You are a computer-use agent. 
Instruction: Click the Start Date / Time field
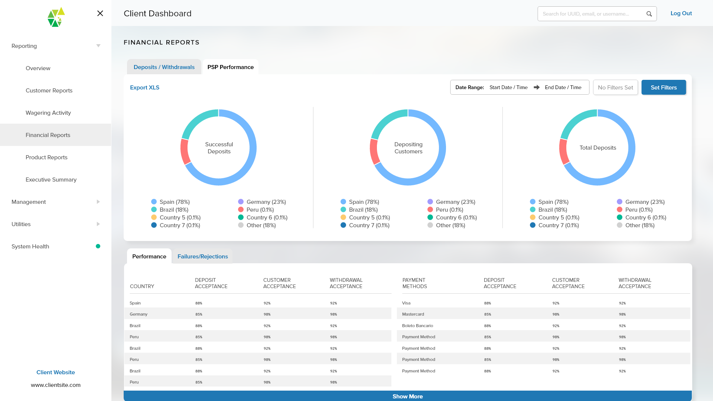[x=508, y=87]
